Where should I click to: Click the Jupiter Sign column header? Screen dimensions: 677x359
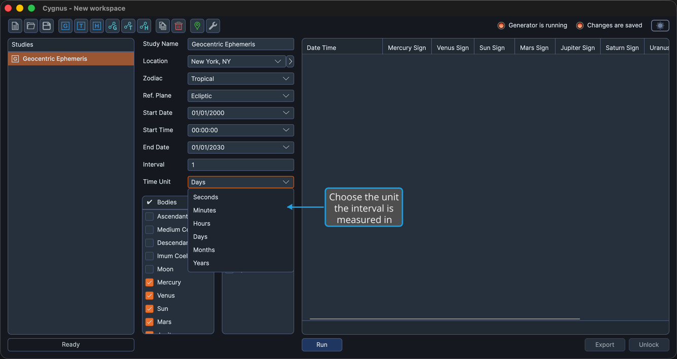coord(578,48)
